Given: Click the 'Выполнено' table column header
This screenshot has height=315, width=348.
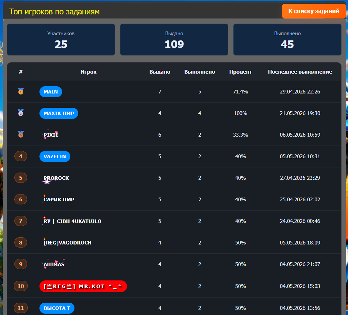Looking at the screenshot, I should 199,72.
